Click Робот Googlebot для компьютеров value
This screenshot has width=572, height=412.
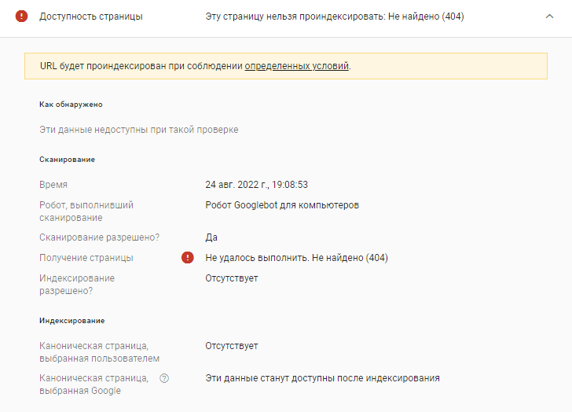[282, 205]
